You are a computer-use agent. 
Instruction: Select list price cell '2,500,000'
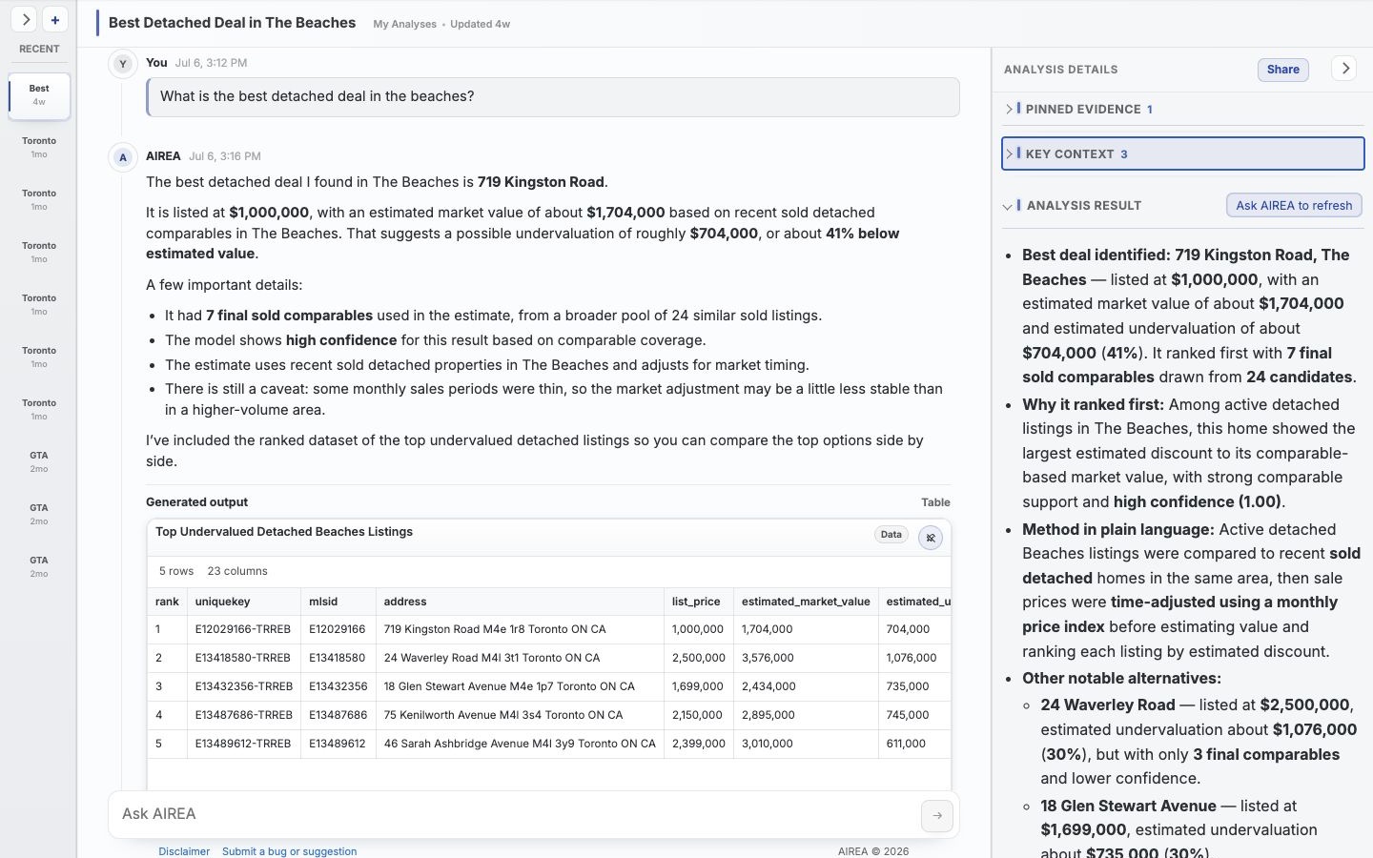point(698,658)
